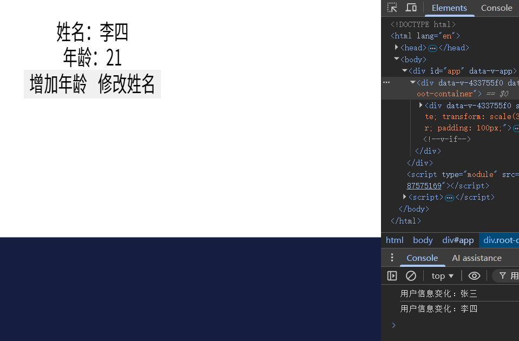The image size is (519, 341).
Task: Create live expression with eye icon
Action: coord(474,276)
